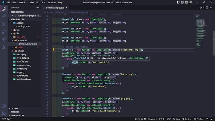Open the Testing flask view
Image resolution: width=215 pixels, height=121 pixels.
pos(4,47)
